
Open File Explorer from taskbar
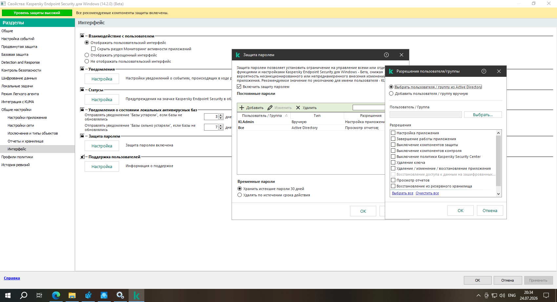point(72,295)
